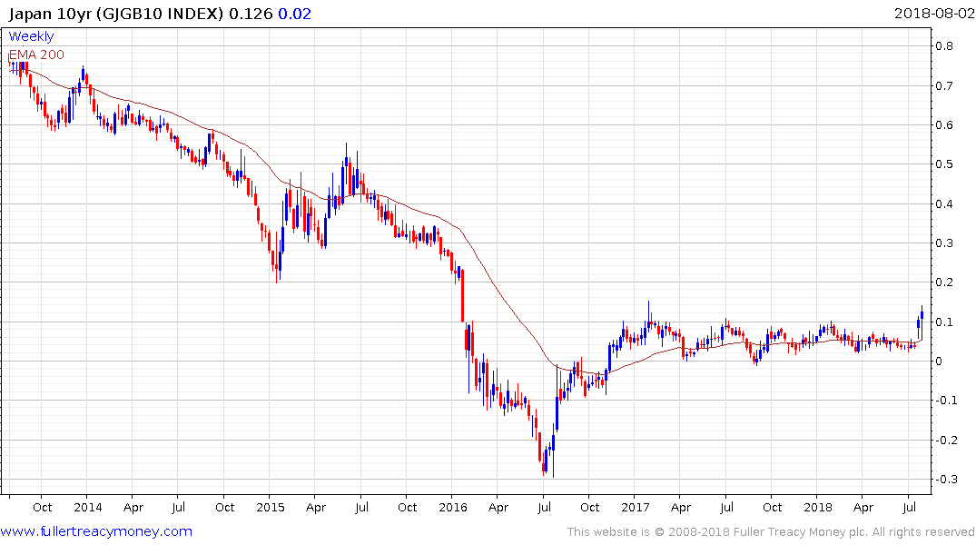The height and width of the screenshot is (545, 976).
Task: Click the 0.4 y-axis label
Action: coord(944,204)
